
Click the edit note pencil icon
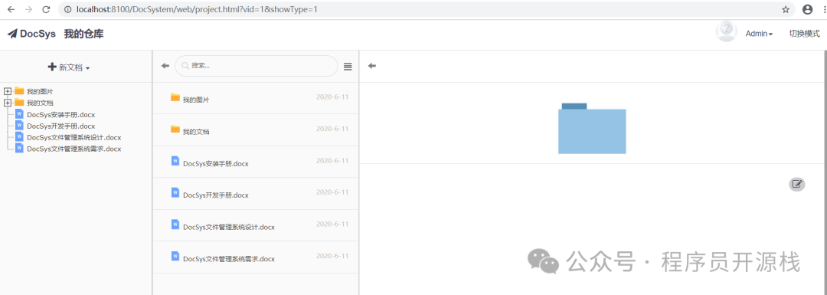tap(797, 184)
